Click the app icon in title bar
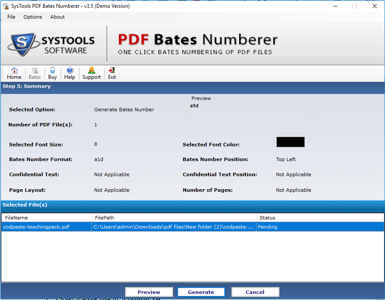 pos(5,6)
